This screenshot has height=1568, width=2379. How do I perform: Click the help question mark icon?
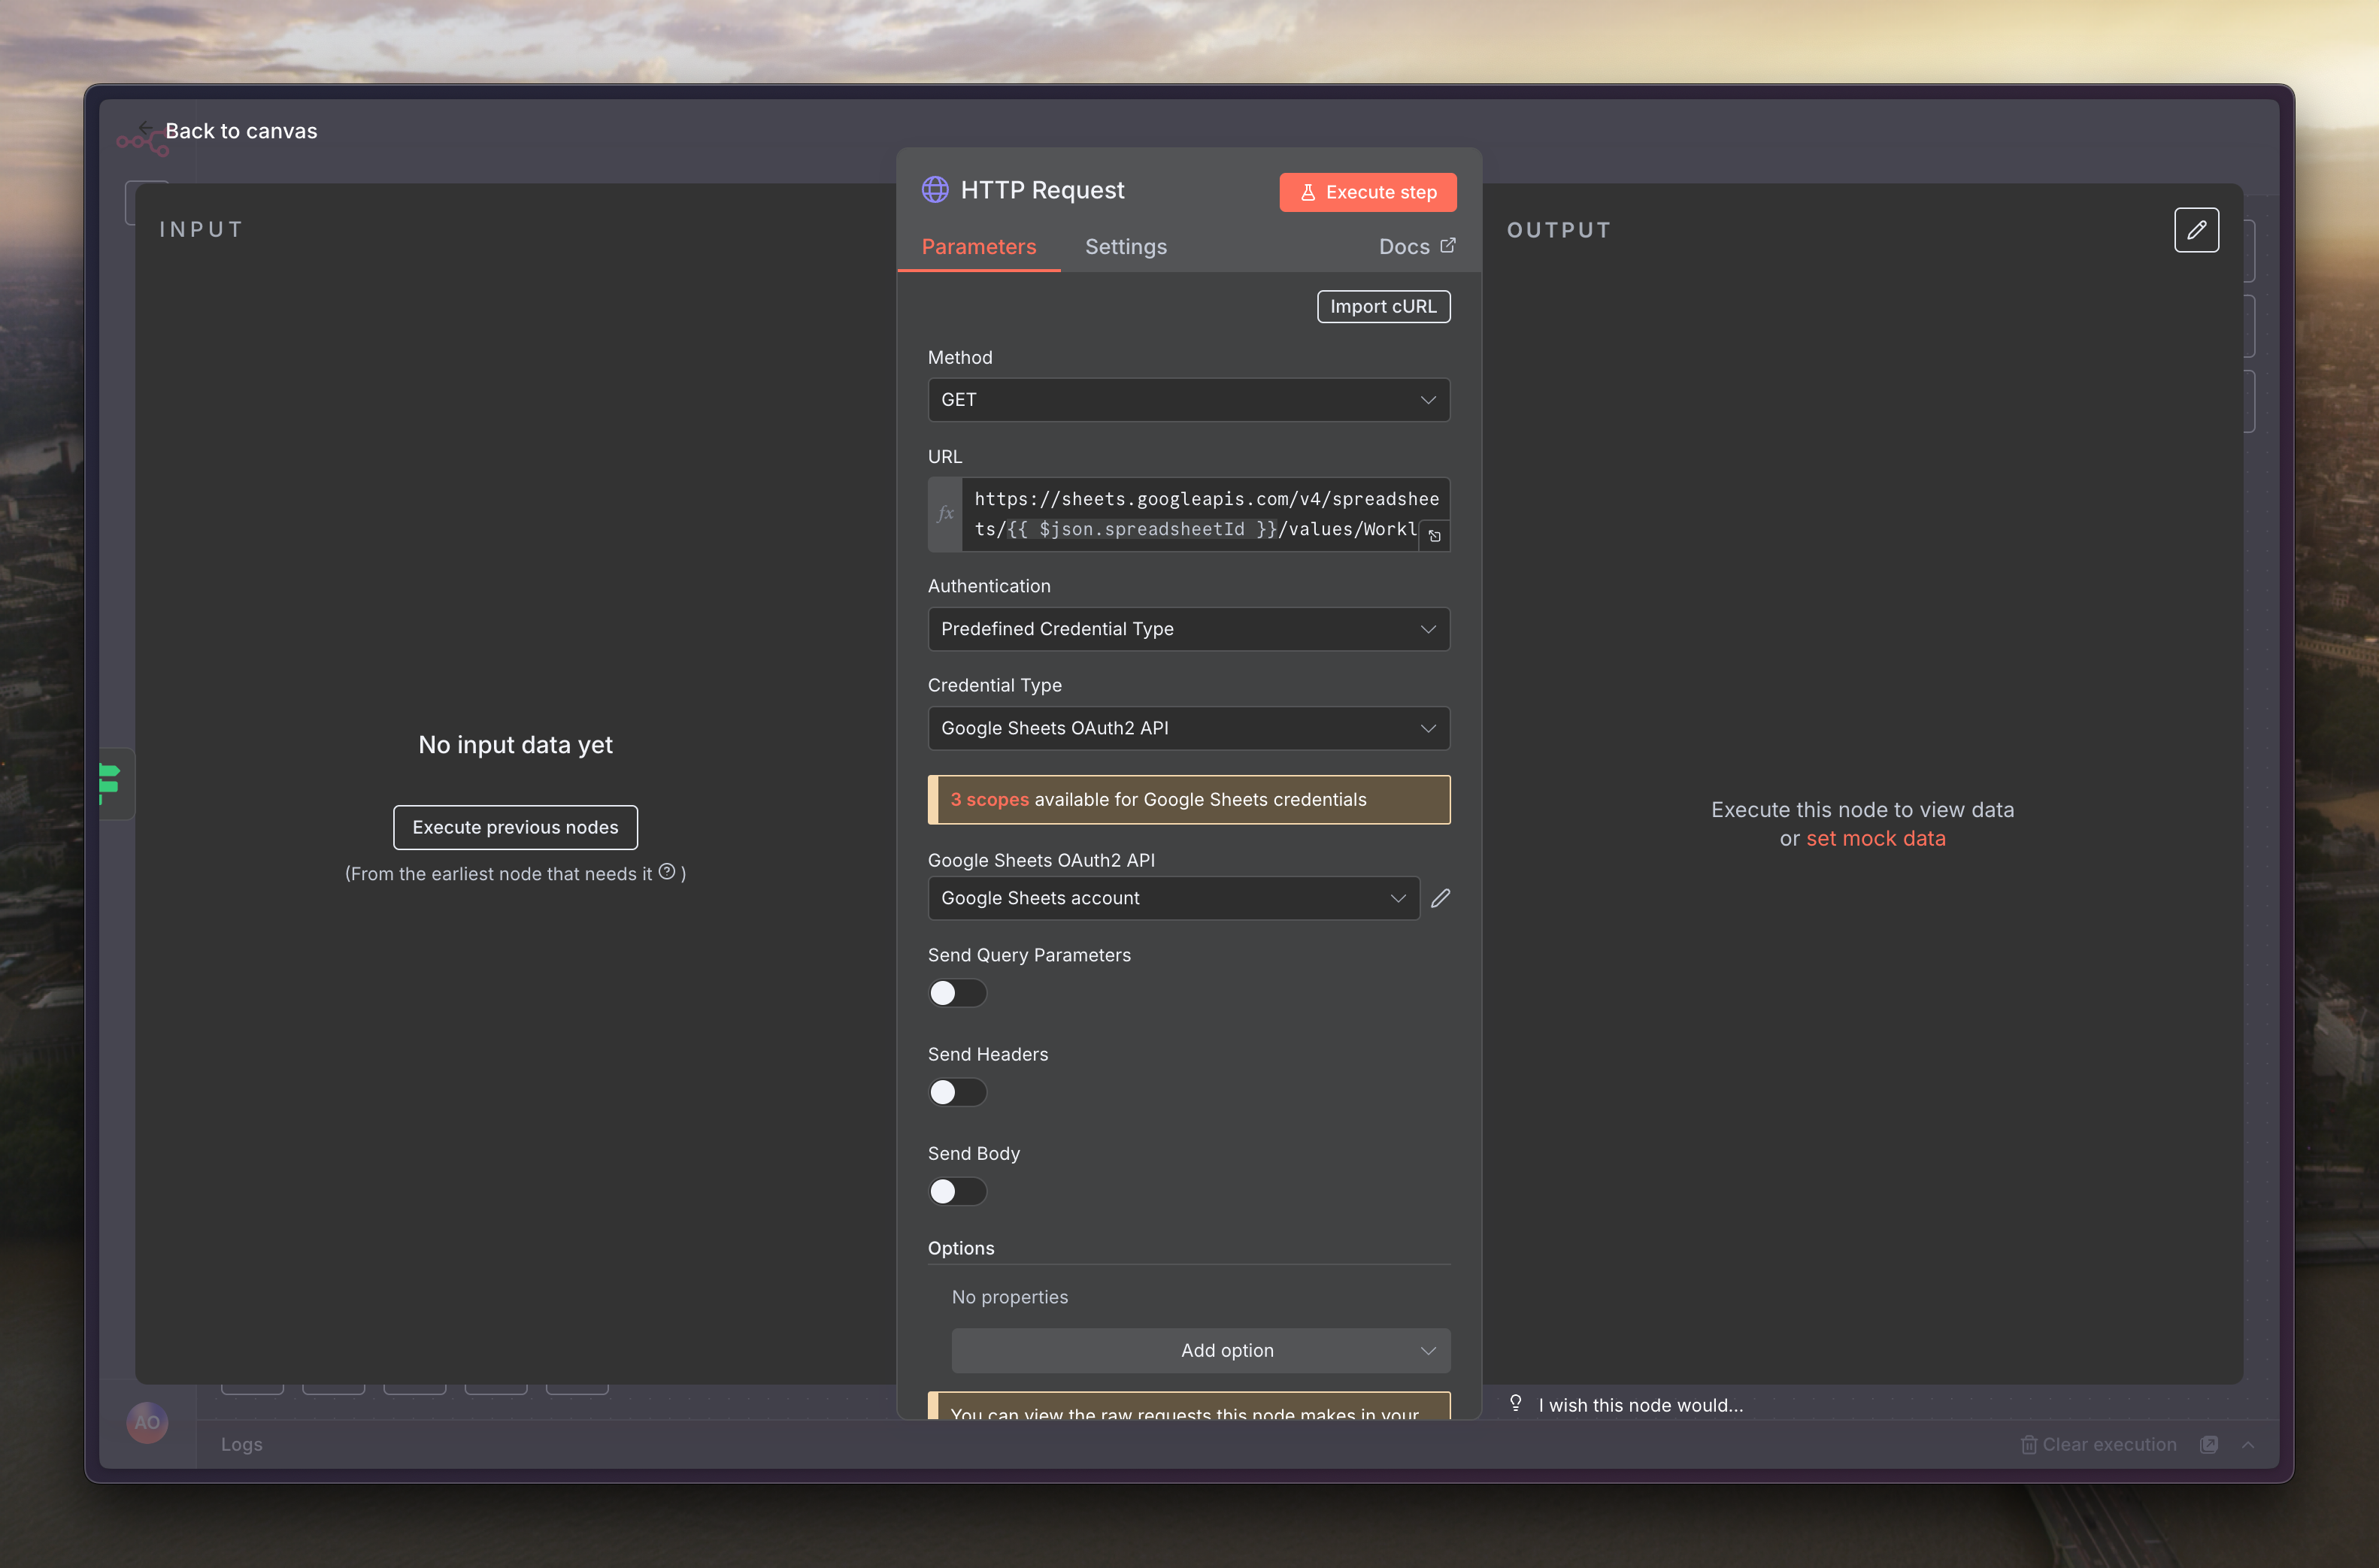667,871
